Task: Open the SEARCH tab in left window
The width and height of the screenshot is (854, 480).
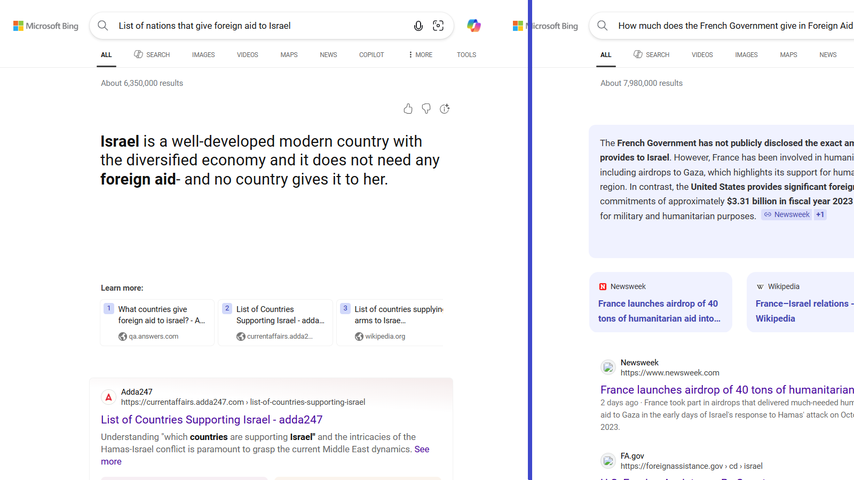Action: 152,55
